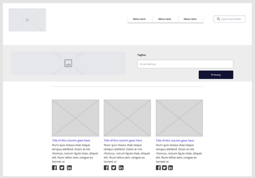Click the 'Tagline' label

coord(142,55)
